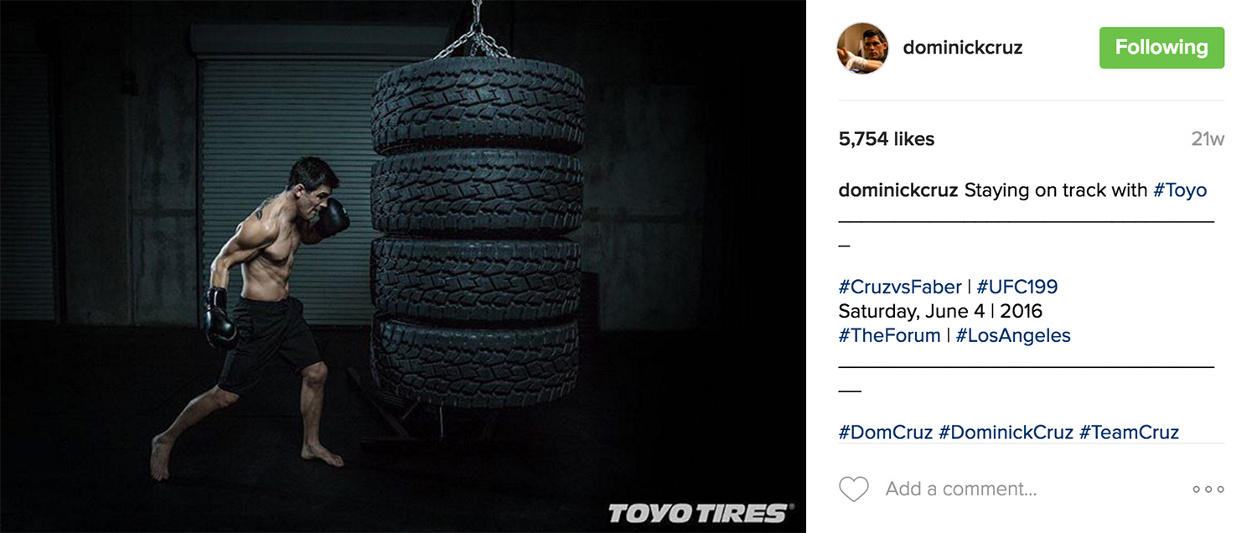Screen dimensions: 1257x533
Task: Open the #Toyo hashtag
Action: tap(1180, 190)
